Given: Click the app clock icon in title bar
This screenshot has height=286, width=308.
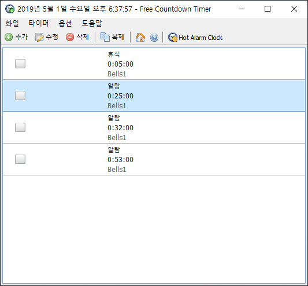Looking at the screenshot, I should pos(10,9).
